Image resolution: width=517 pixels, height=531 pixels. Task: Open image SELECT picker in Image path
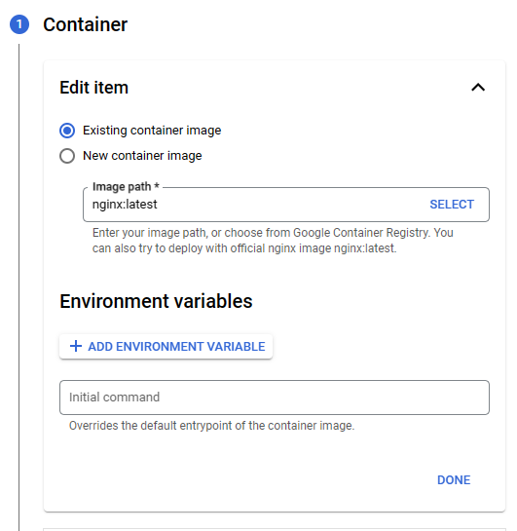click(452, 205)
